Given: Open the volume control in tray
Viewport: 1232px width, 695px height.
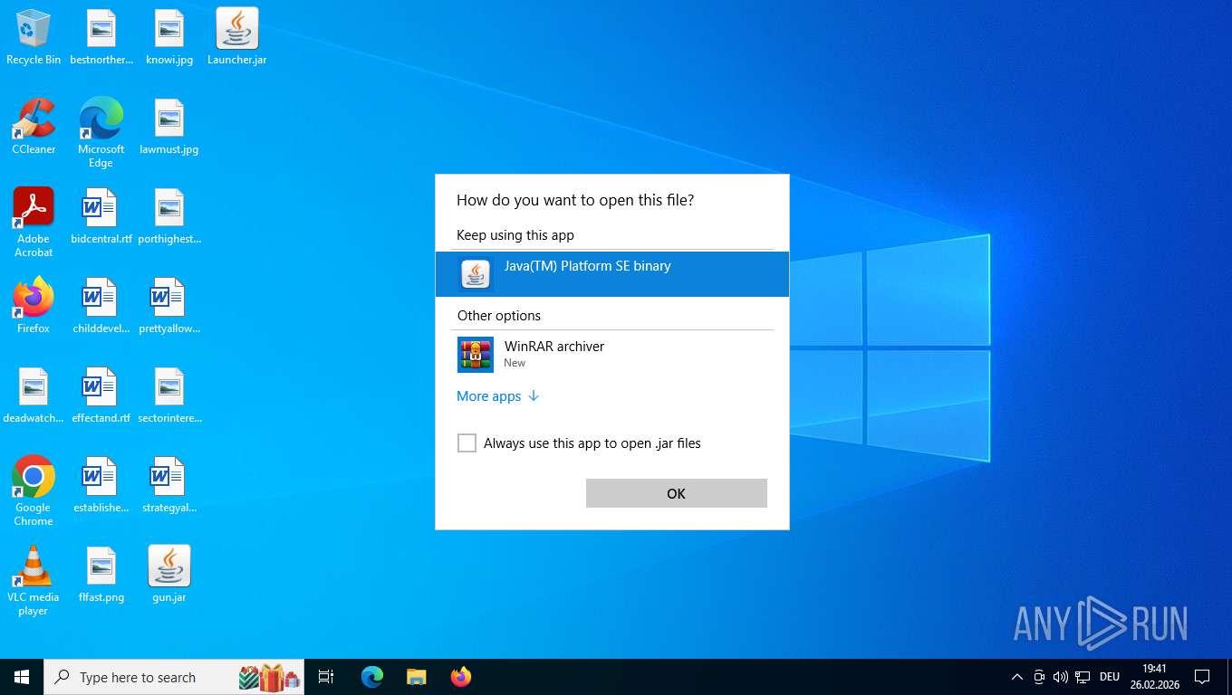Looking at the screenshot, I should pyautogui.click(x=1060, y=677).
